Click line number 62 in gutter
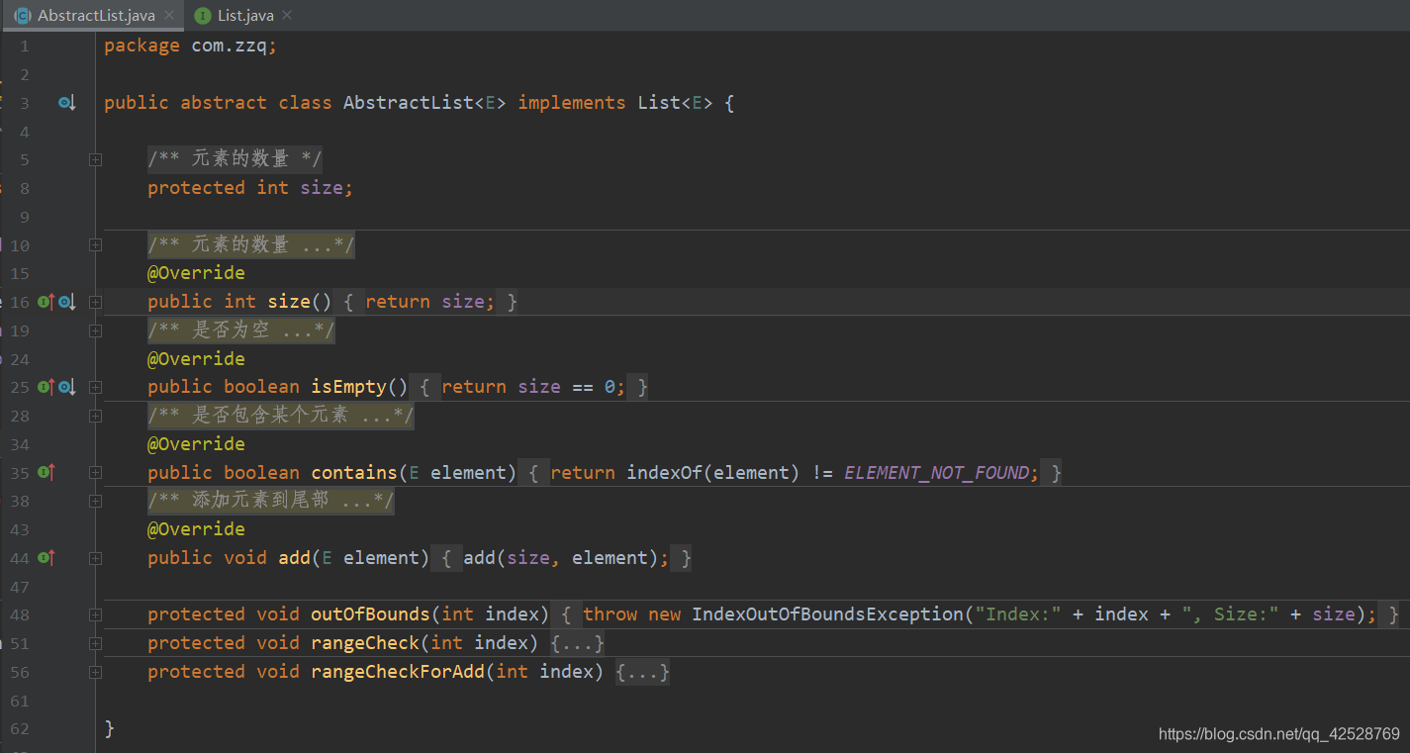The width and height of the screenshot is (1410, 753). (19, 729)
